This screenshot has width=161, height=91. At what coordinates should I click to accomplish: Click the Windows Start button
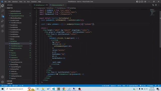pos(3,89)
